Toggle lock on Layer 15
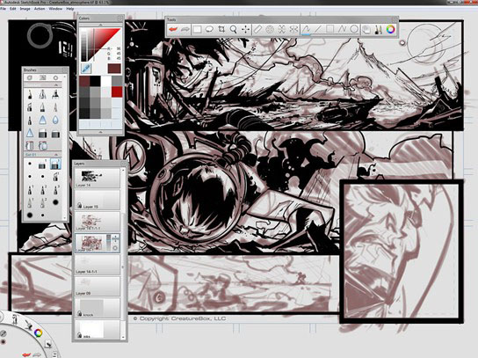The image size is (478, 358). click(x=79, y=206)
